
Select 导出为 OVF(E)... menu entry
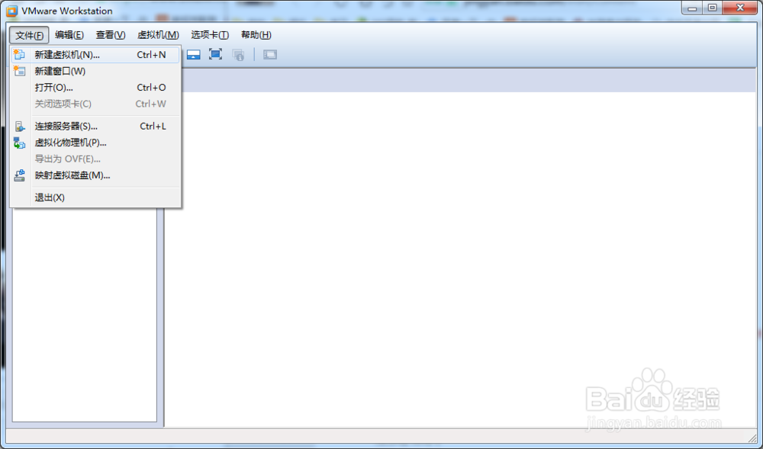point(95,159)
